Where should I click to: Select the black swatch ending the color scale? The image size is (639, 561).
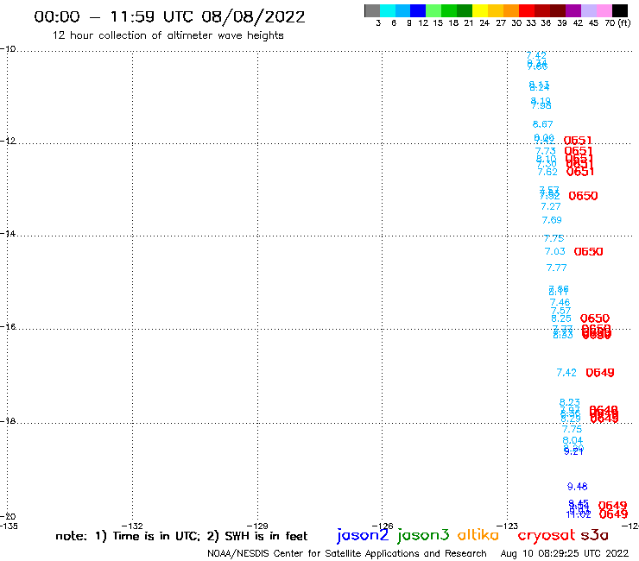click(x=620, y=10)
